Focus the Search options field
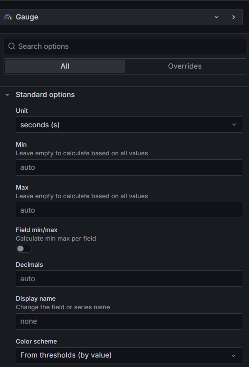The image size is (249, 367). (125, 46)
